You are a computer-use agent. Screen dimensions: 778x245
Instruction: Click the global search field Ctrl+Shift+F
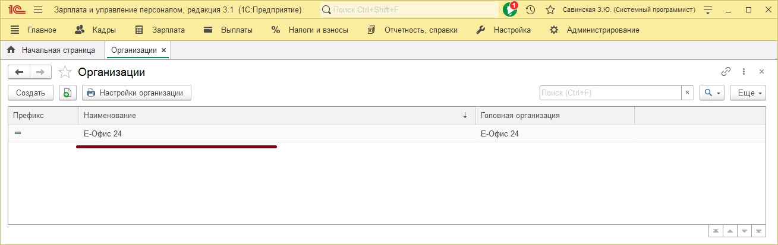click(x=410, y=10)
